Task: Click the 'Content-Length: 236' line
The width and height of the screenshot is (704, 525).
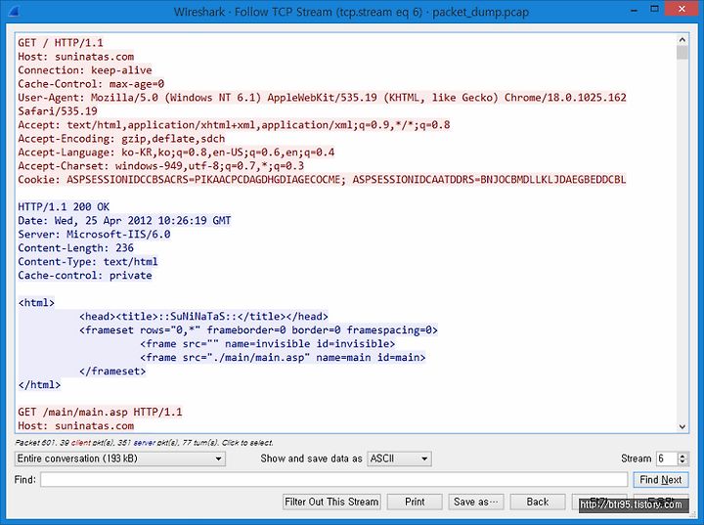Action: [76, 248]
